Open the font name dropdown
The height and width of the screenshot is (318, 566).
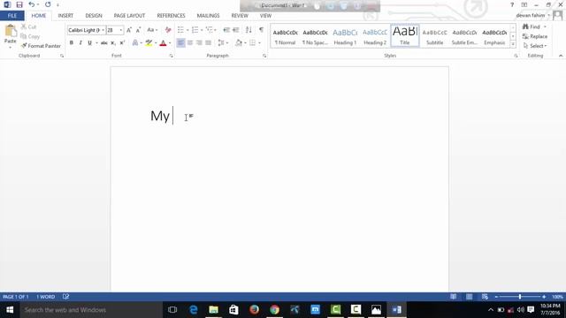(103, 30)
